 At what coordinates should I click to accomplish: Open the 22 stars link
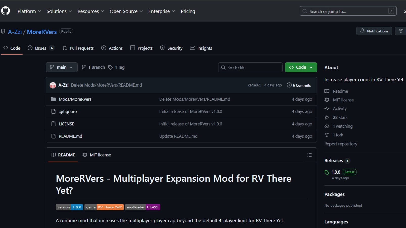[x=340, y=117]
